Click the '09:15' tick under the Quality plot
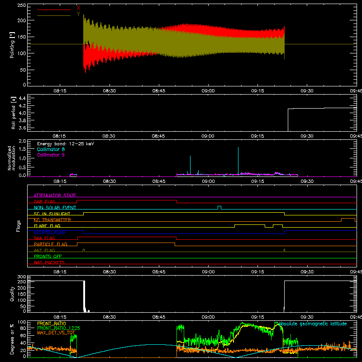This screenshot has width=362, height=362. coord(257,317)
